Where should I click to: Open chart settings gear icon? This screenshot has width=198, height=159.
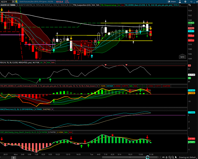(185, 2)
